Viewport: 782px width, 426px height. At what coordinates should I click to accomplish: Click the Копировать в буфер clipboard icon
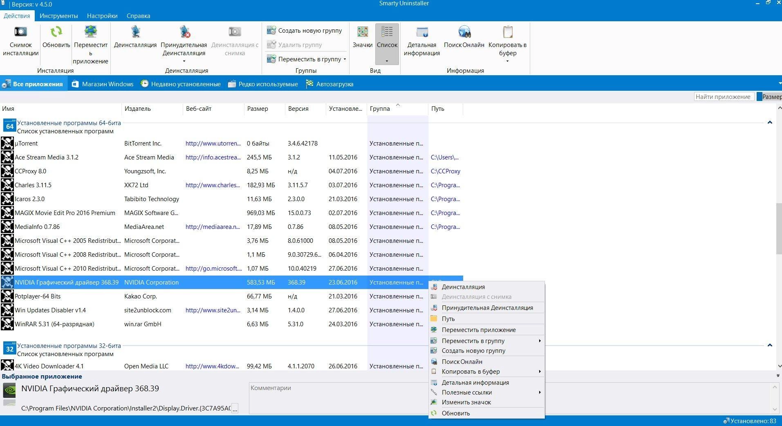click(508, 32)
